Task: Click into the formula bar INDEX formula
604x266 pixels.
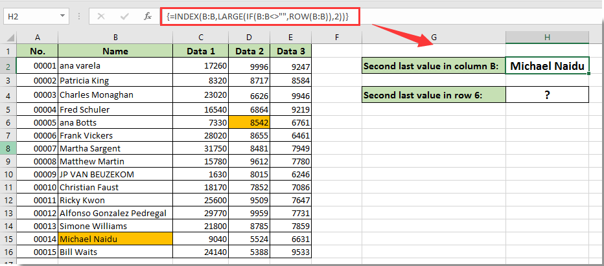Action: coord(259,16)
